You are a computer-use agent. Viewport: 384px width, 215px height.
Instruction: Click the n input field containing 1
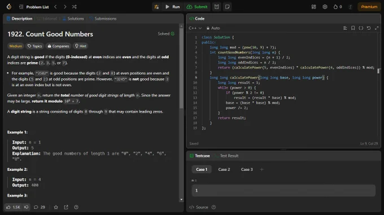point(283,190)
